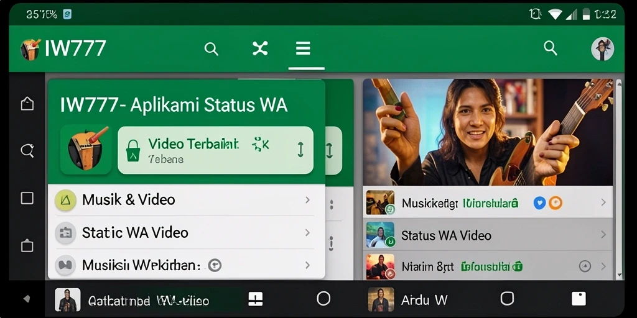
Task: Click the Musiksi Wekirban round icon
Action: pyautogui.click(x=65, y=265)
